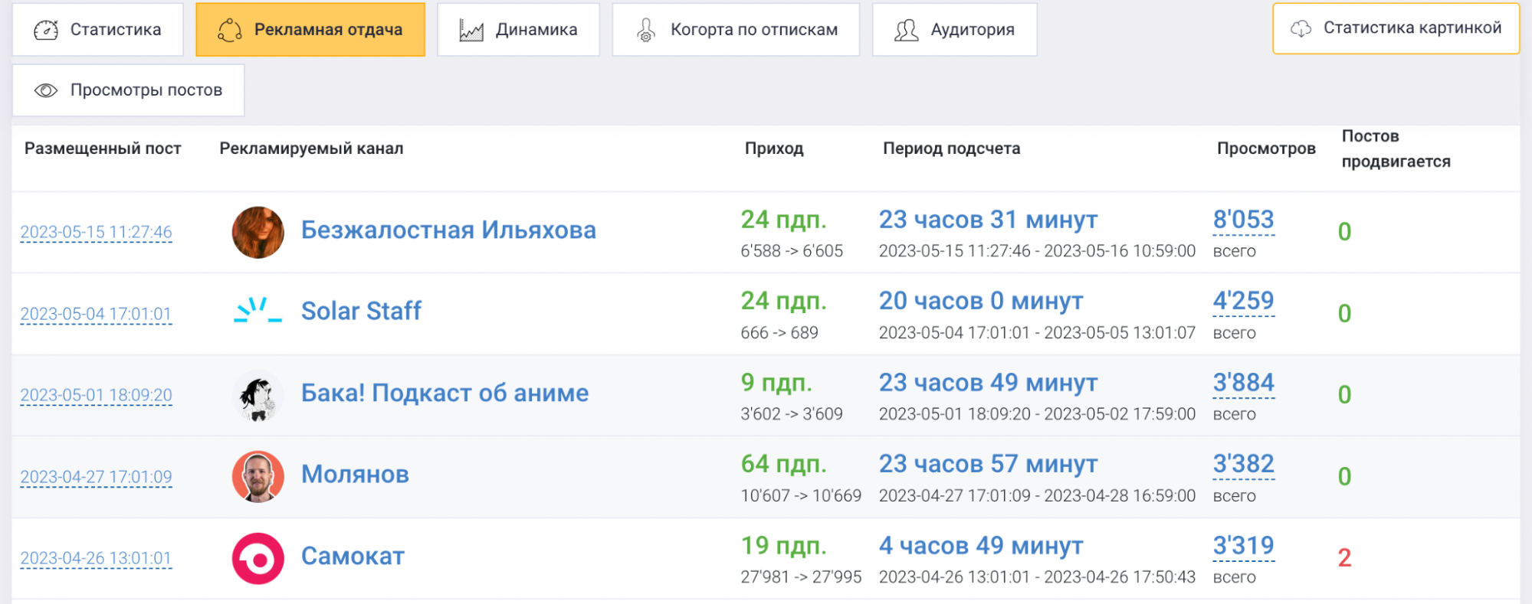Click Молянов channel avatar
The height and width of the screenshot is (604, 1532).
pos(258,476)
